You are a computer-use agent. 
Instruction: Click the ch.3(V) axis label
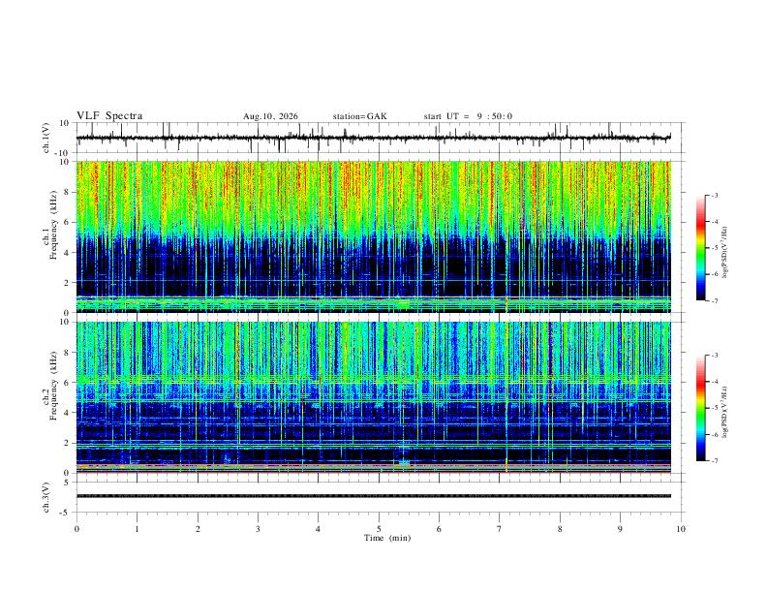(46, 497)
